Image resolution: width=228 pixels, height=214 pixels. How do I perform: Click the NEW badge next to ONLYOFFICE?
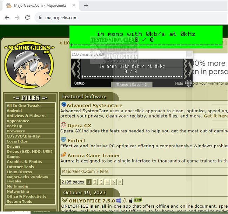pos(138,200)
